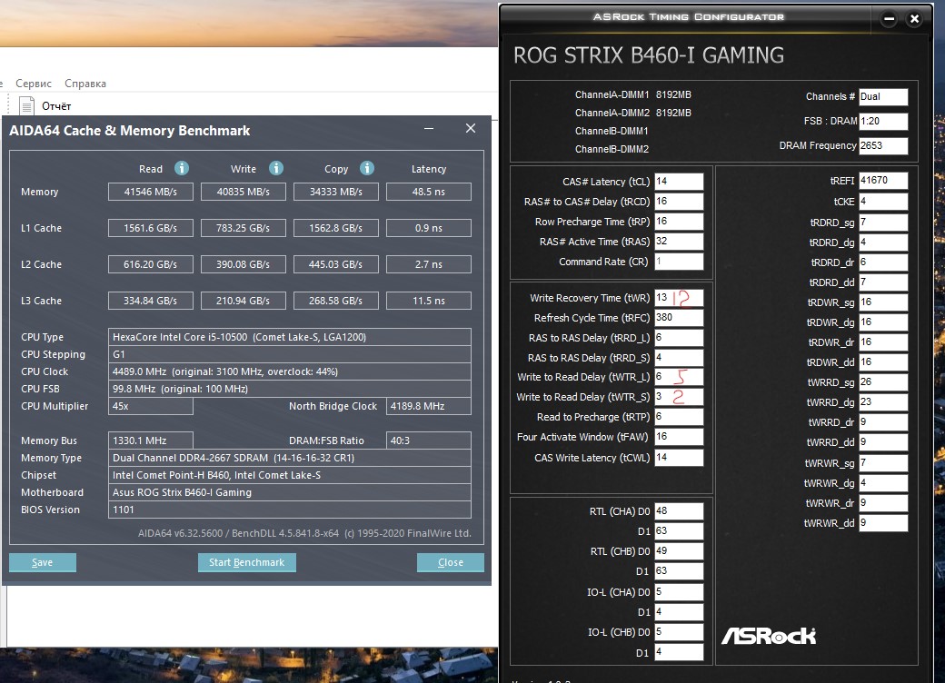Minimize the AIDA64 benchmark dialog

click(x=429, y=128)
